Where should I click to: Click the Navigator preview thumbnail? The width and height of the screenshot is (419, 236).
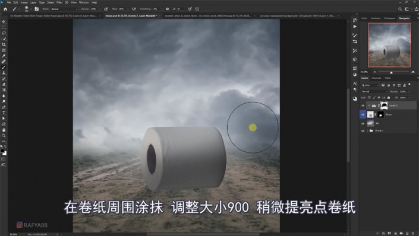click(390, 45)
